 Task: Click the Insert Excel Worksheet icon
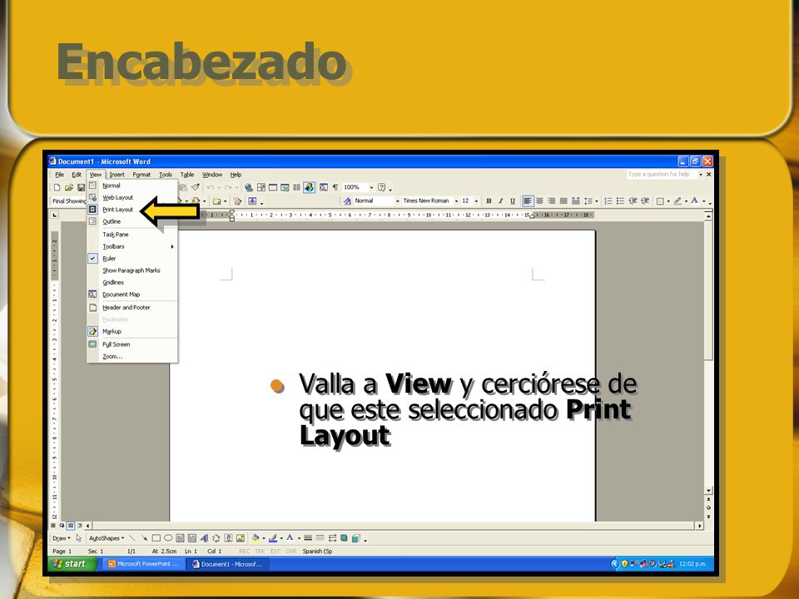285,187
